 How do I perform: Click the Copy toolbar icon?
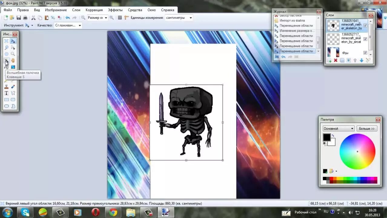40,18
